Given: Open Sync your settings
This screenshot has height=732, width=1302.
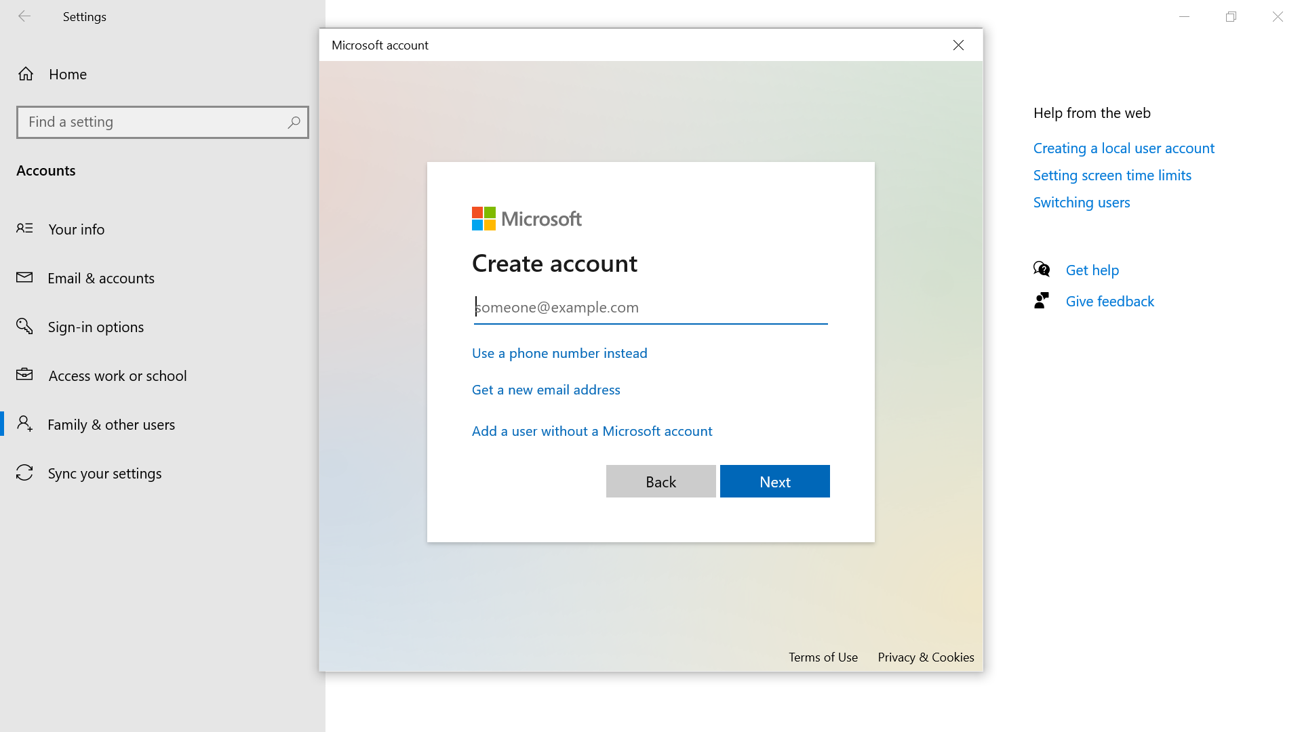Looking at the screenshot, I should tap(163, 473).
